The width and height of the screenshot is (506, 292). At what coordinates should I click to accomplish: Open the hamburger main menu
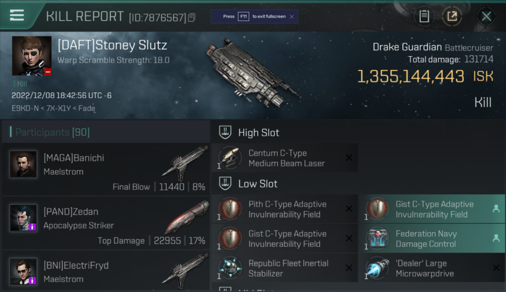point(17,16)
